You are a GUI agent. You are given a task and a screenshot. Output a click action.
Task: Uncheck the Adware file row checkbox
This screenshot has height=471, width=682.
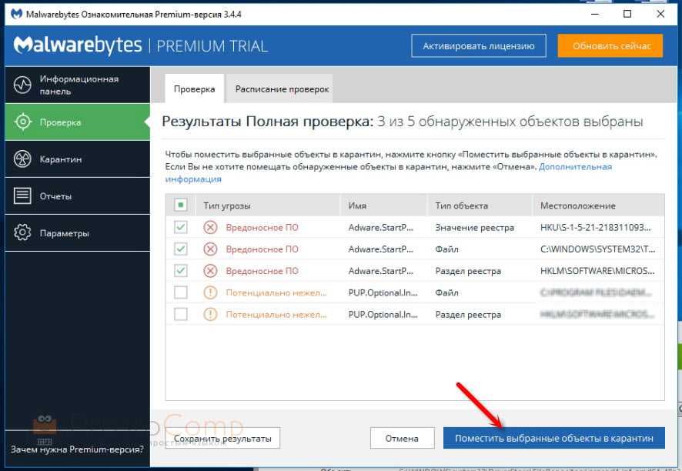pyautogui.click(x=181, y=249)
